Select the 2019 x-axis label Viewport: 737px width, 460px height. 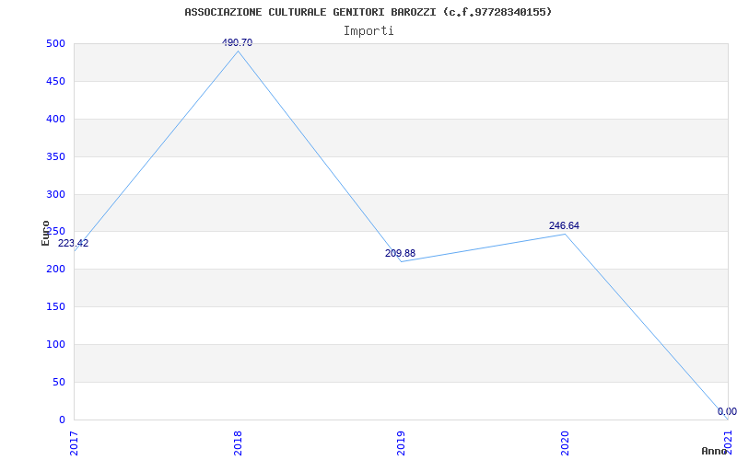[x=401, y=443]
